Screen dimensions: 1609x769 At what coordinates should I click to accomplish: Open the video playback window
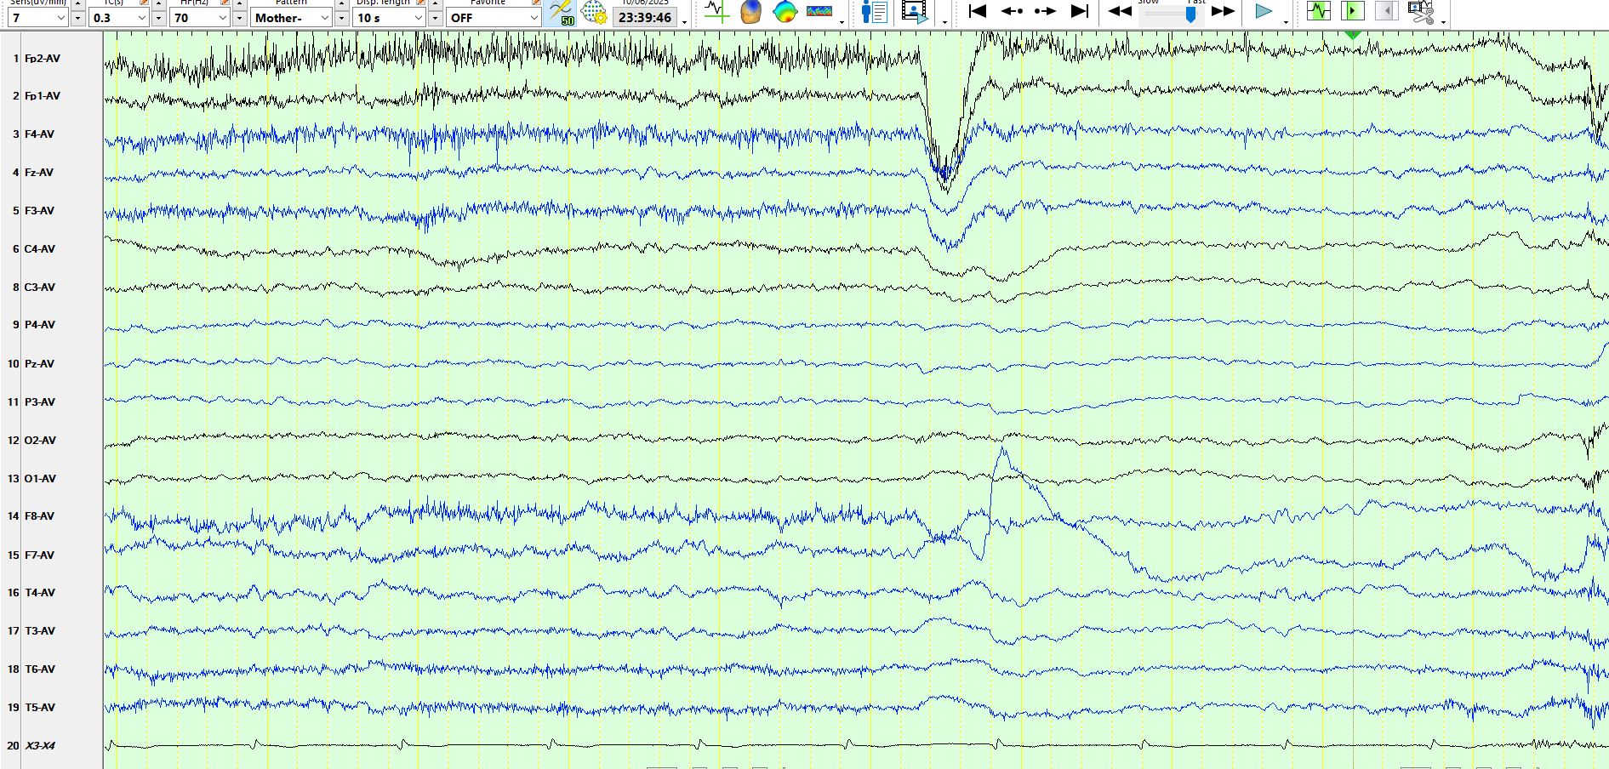(x=915, y=12)
